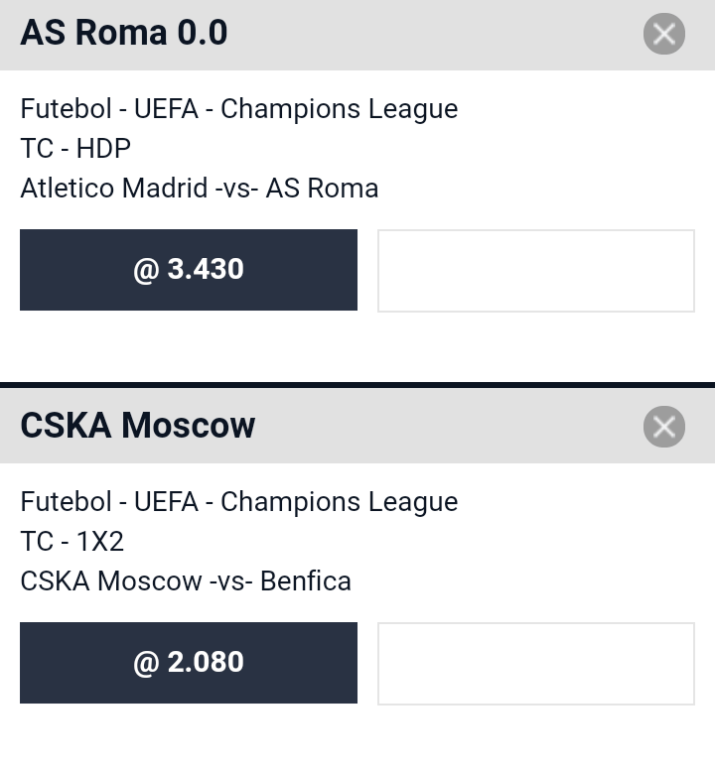
Task: Click blank white space below the @ 3.430 row
Action: click(x=357, y=347)
